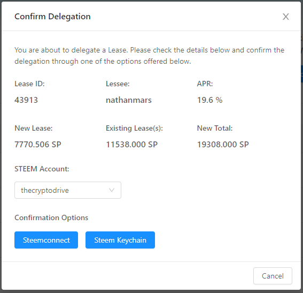Image resolution: width=303 pixels, height=293 pixels.
Task: Cancel the delegation
Action: [273, 276]
